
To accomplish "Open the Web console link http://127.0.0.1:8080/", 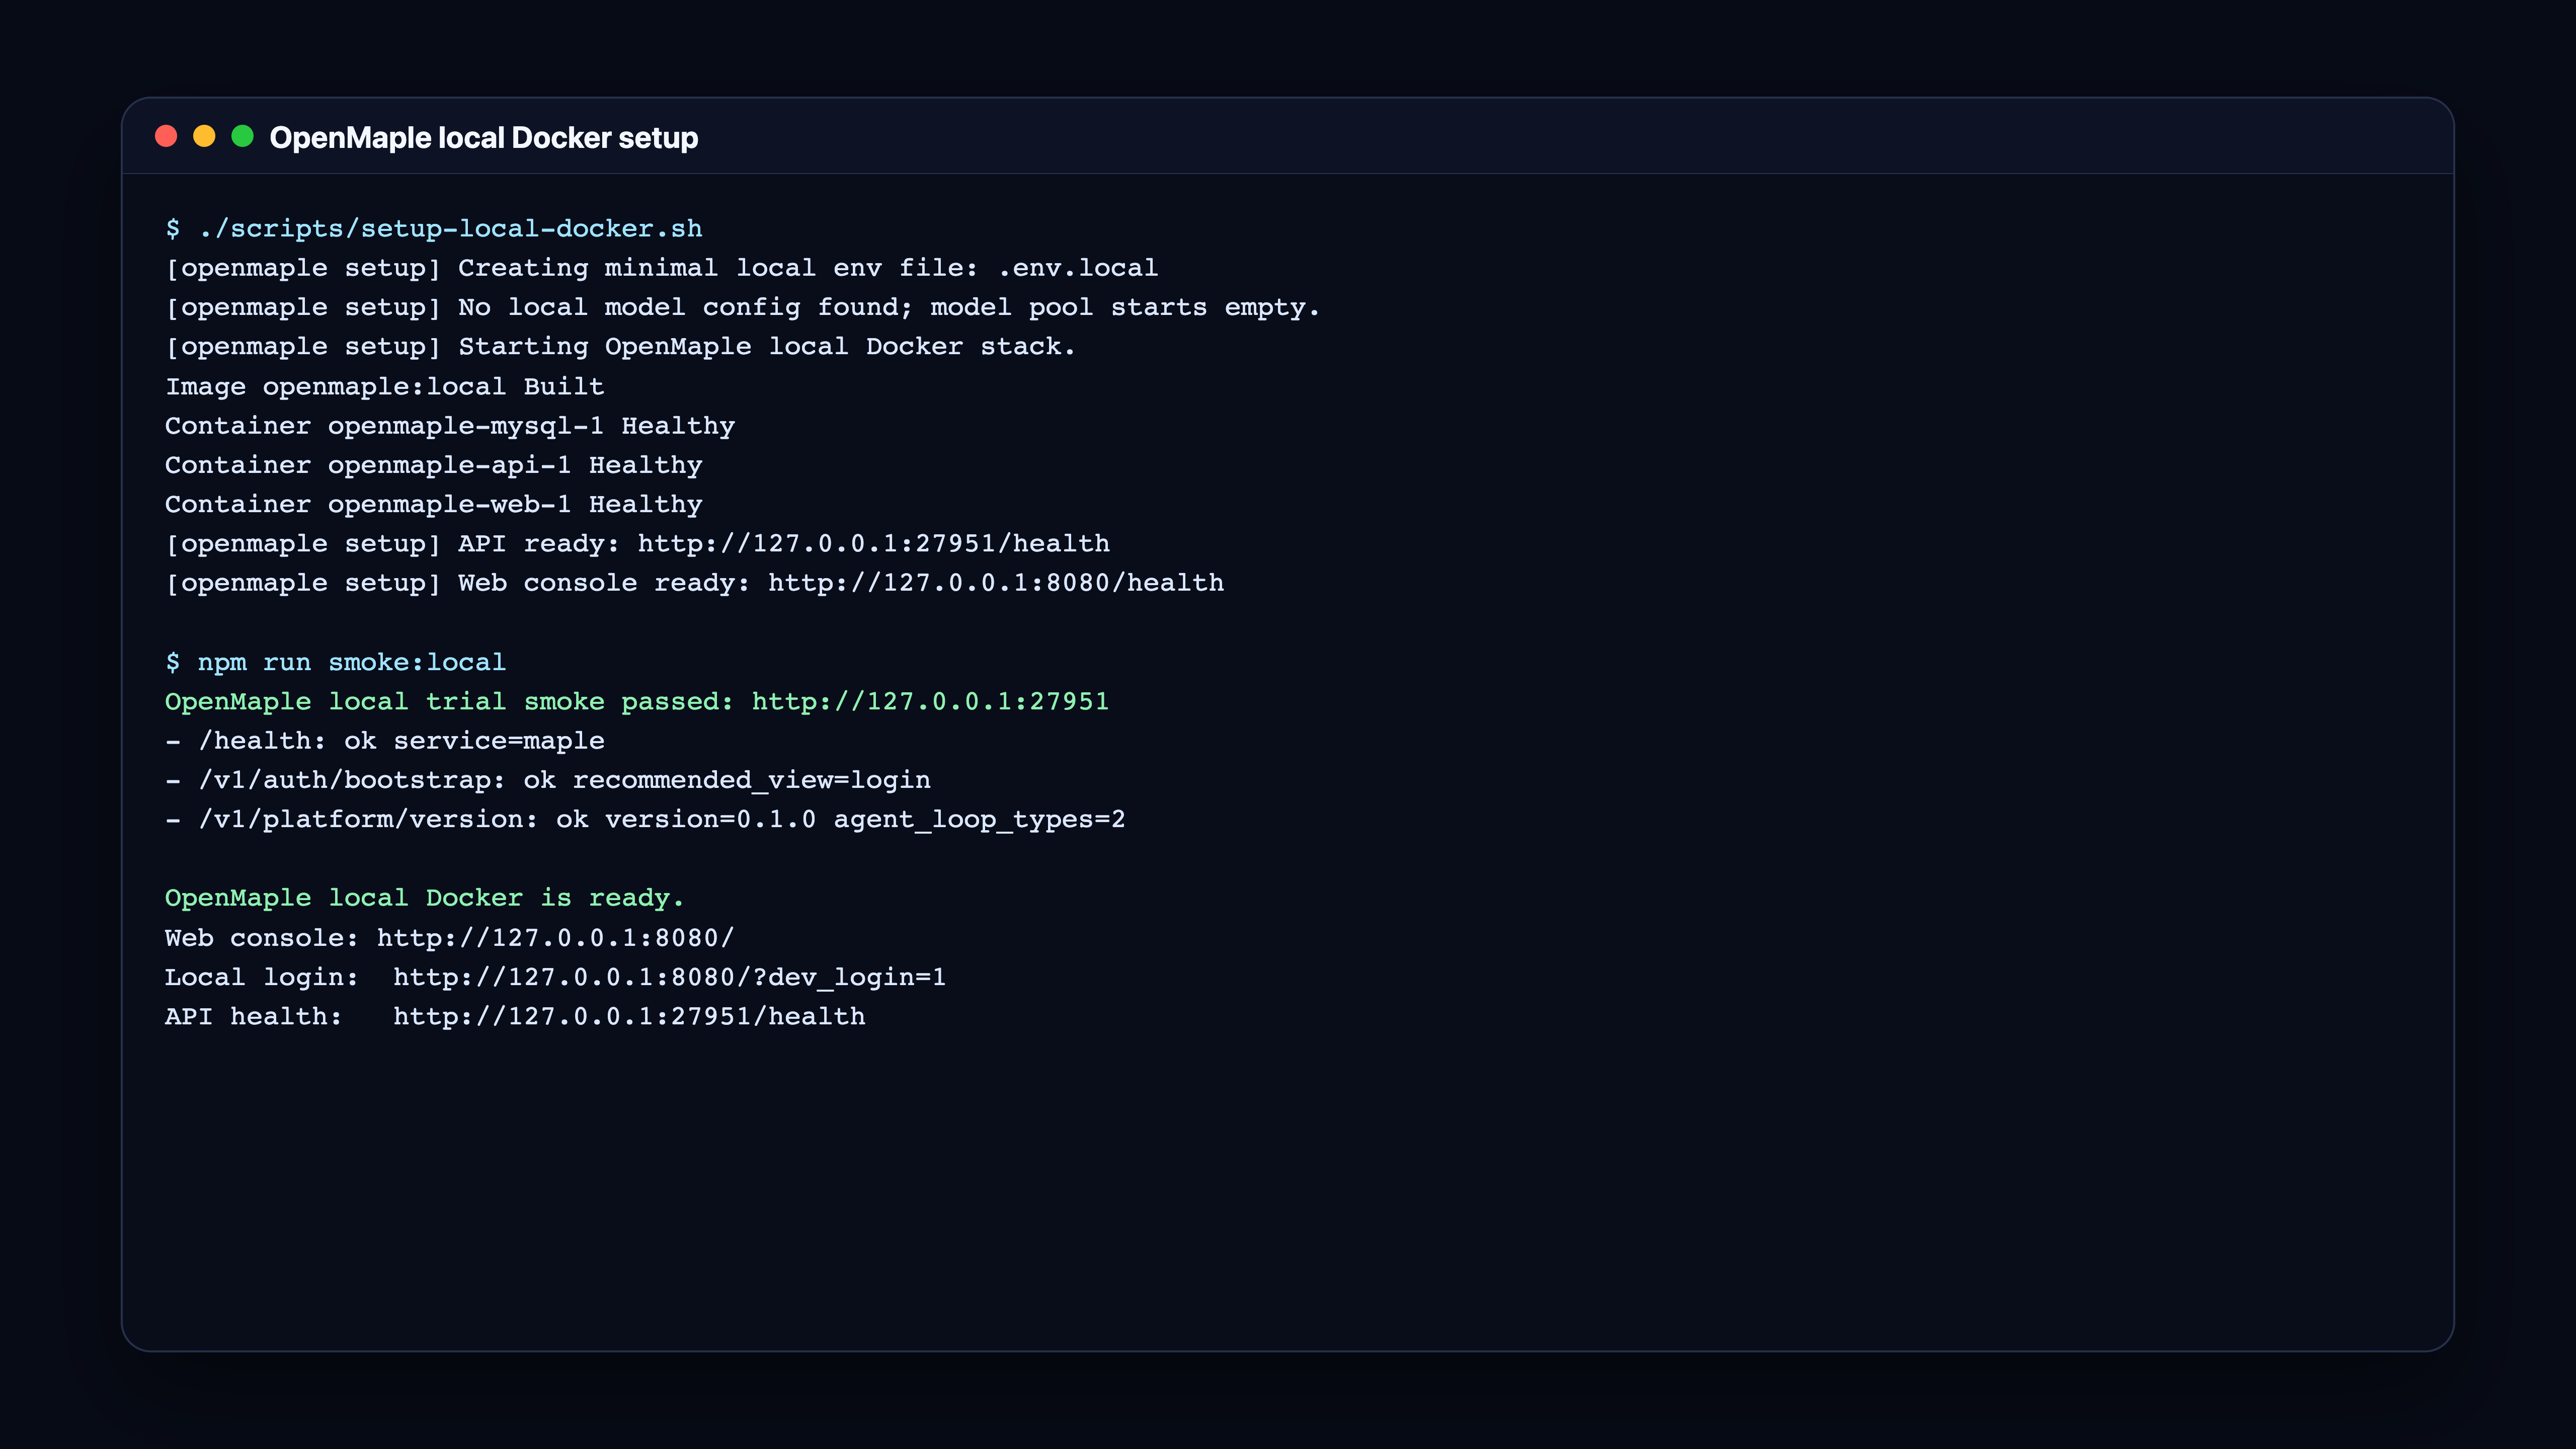I will pyautogui.click(x=556, y=938).
